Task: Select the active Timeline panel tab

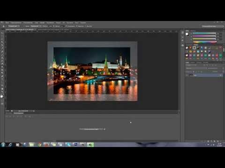Action: (18, 113)
